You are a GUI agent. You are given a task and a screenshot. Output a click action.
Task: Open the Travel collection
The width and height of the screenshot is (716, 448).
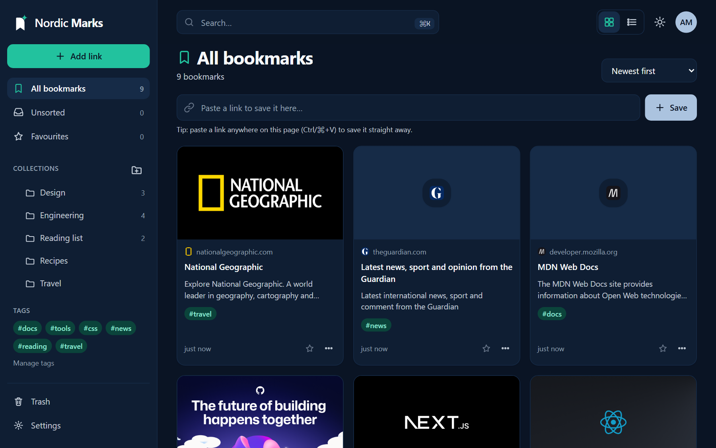tap(85, 284)
